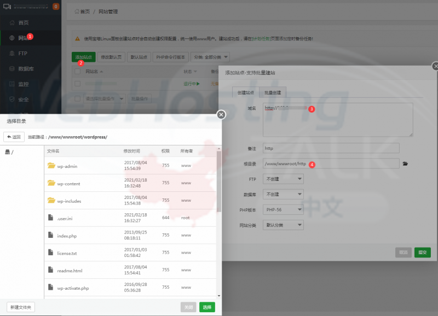Image resolution: width=438 pixels, height=316 pixels.
Task: Switch to the 创建站点 tab
Action: coord(245,93)
